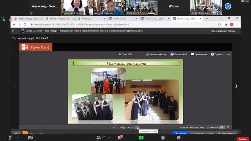The width and height of the screenshot is (251, 141).
Task: Open the PowerPoint viewer more options ellipsis
Action: pyautogui.click(x=228, y=54)
